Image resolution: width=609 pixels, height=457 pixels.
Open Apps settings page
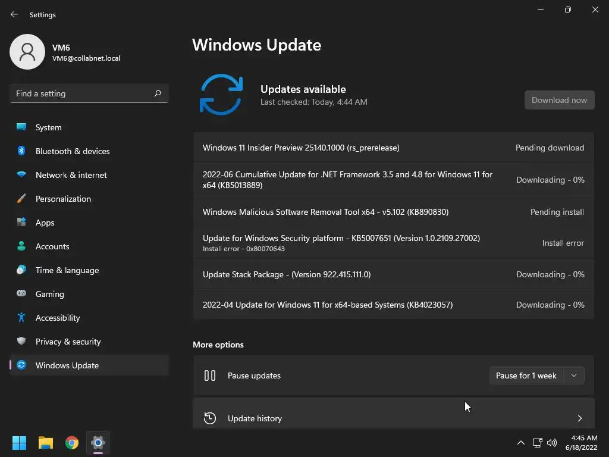pos(89,223)
